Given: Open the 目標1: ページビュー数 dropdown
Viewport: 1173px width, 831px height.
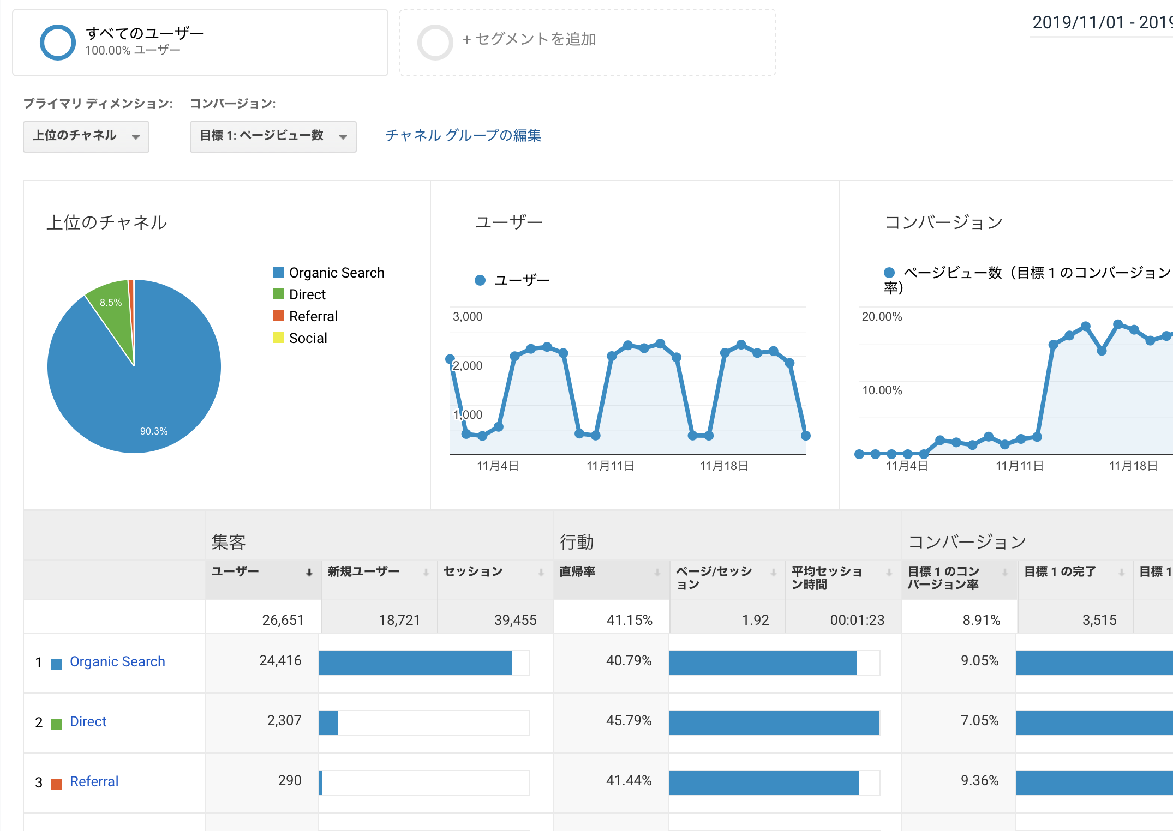Looking at the screenshot, I should [273, 136].
